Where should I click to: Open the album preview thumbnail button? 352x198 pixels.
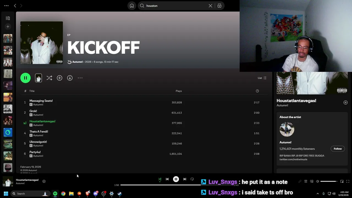tap(38, 78)
